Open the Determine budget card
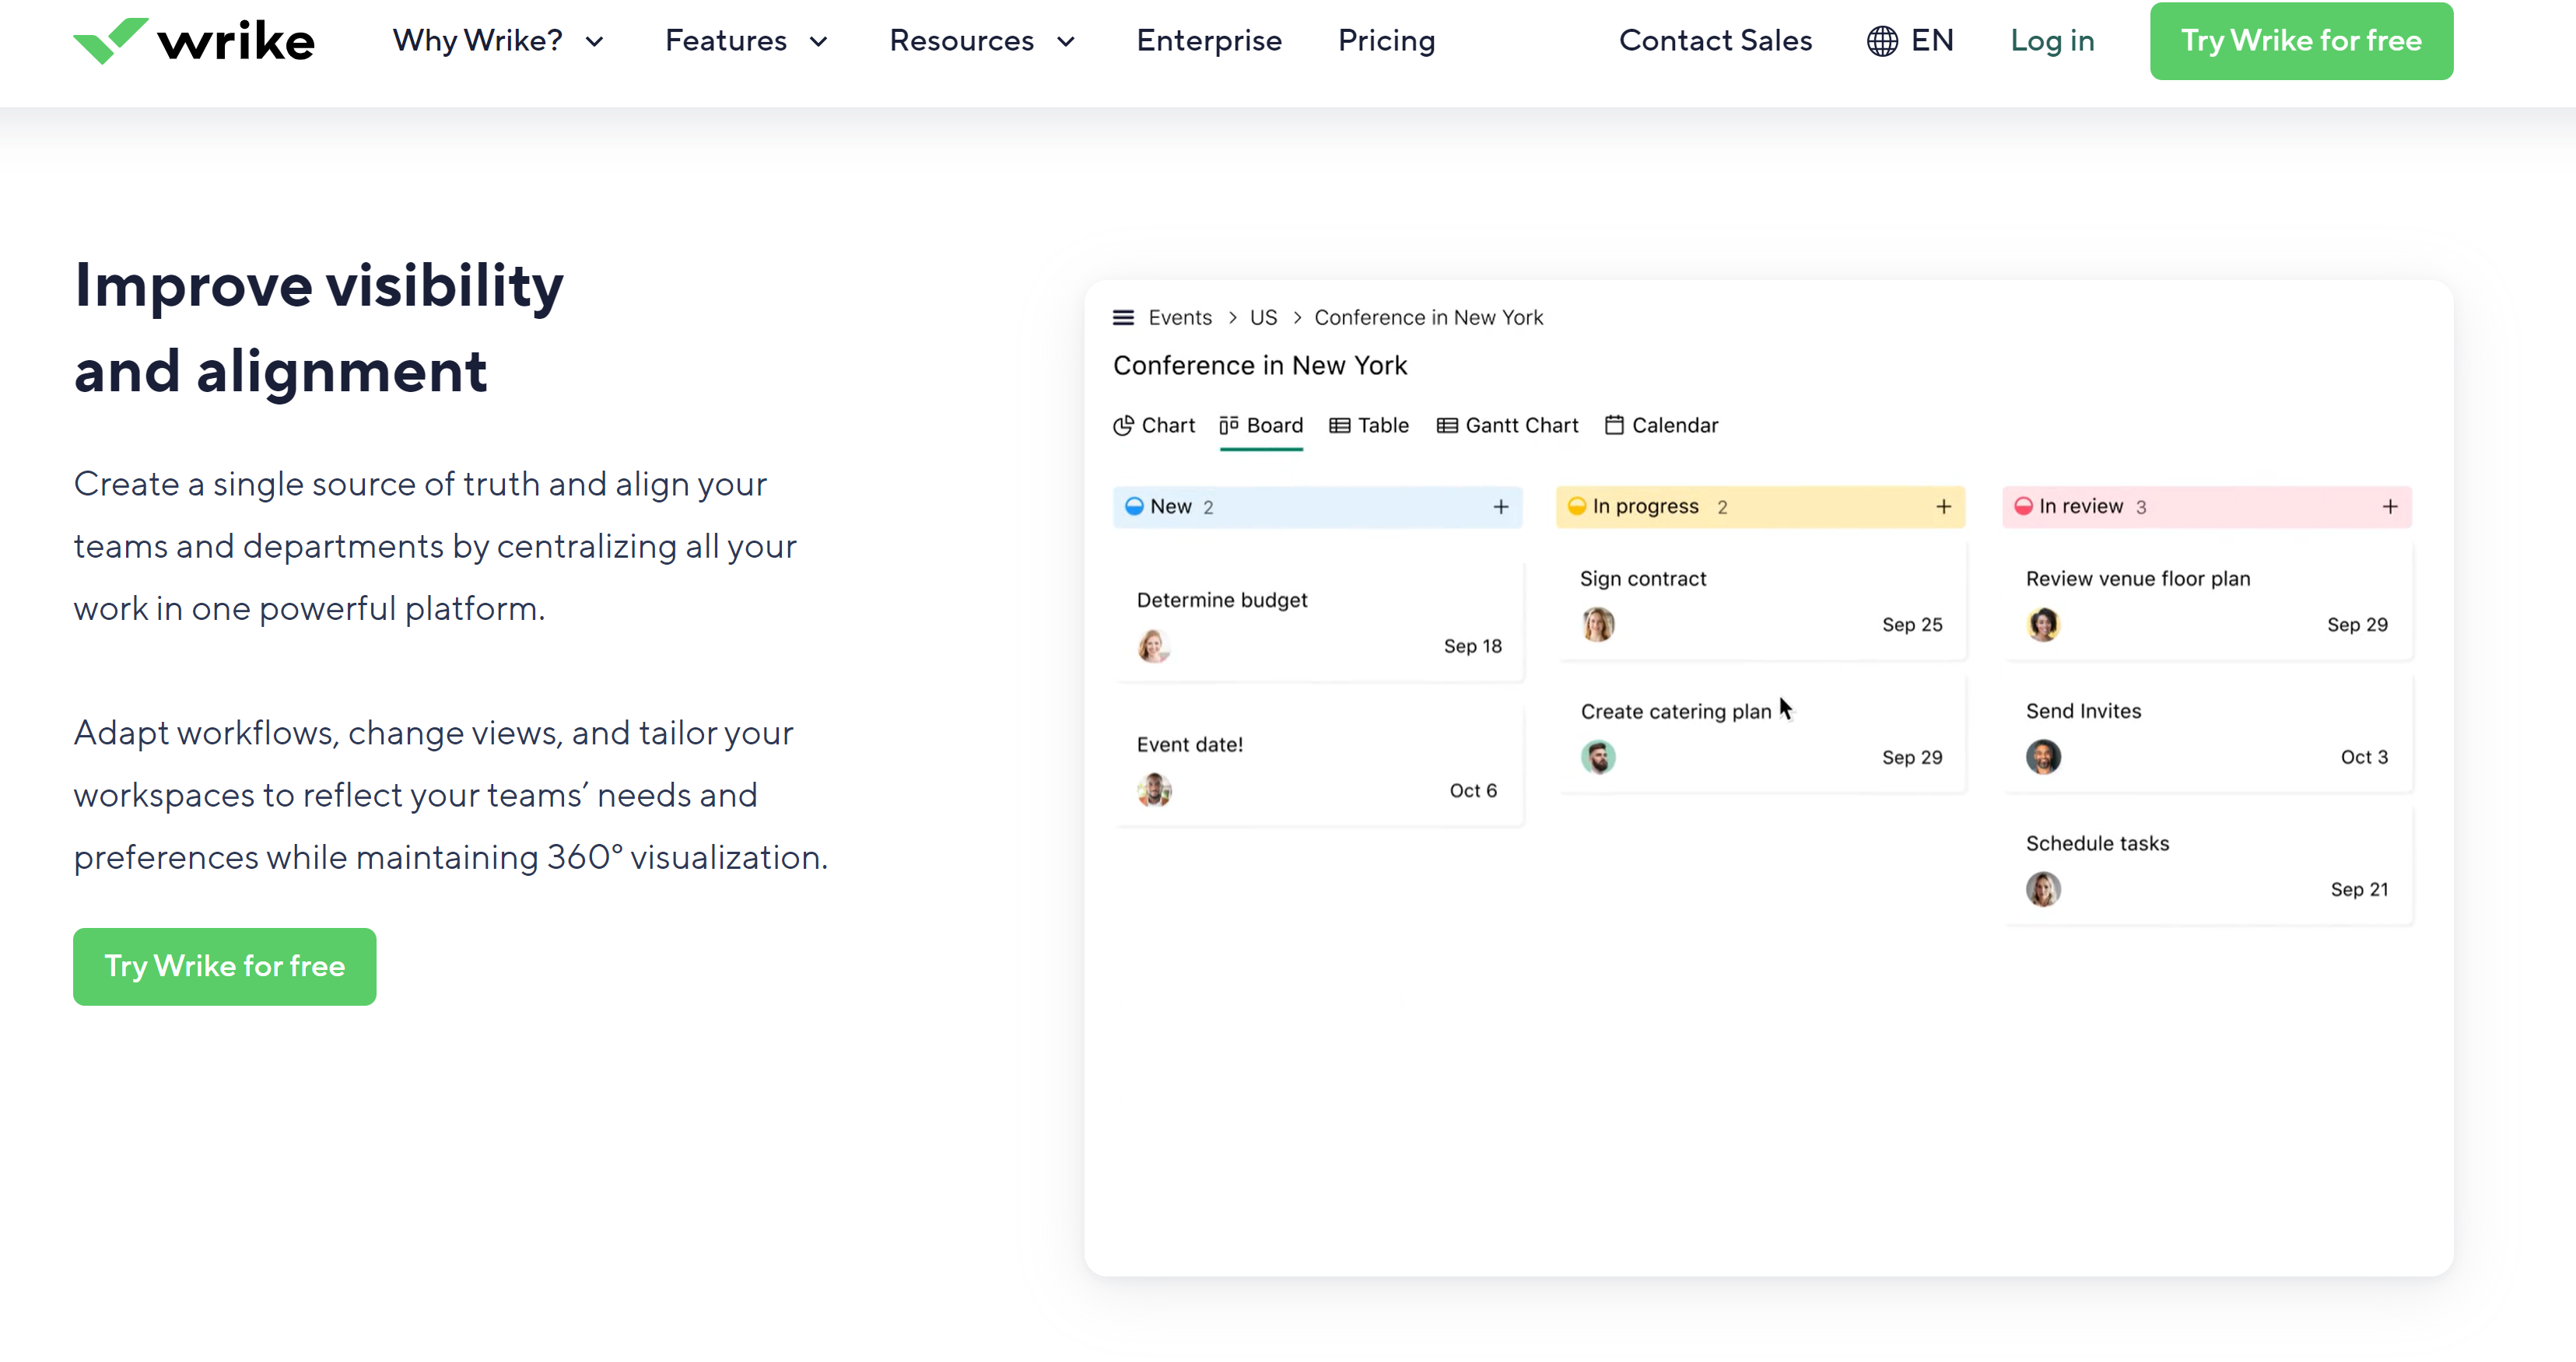The height and width of the screenshot is (1362, 2576). [x=1319, y=623]
